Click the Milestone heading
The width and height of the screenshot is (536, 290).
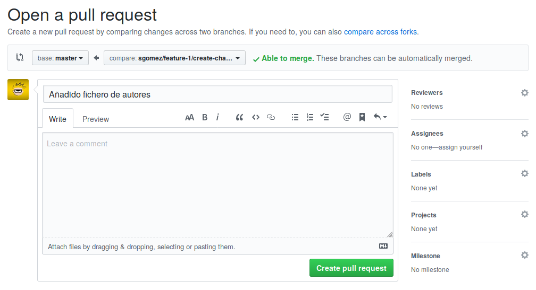(425, 256)
